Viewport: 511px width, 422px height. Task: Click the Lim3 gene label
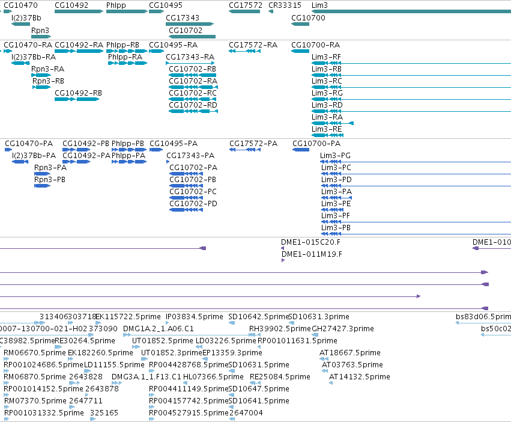pyautogui.click(x=319, y=5)
